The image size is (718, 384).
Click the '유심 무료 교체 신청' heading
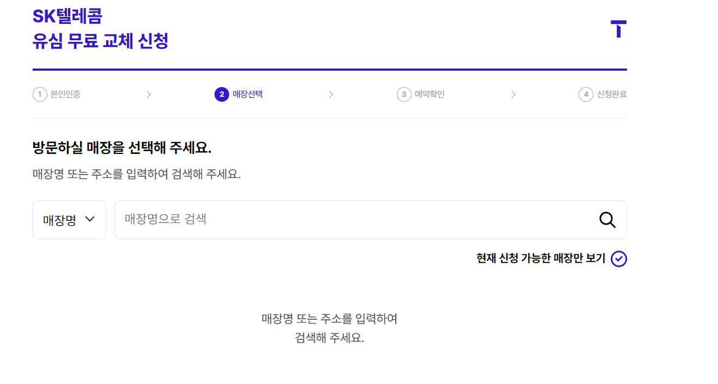100,41
